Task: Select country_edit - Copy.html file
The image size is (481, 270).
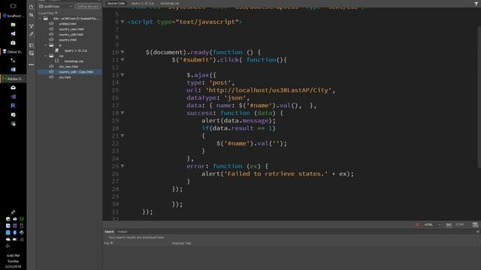Action: pyautogui.click(x=76, y=72)
